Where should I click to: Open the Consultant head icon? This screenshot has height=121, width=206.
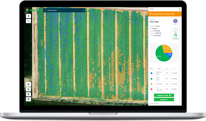pyautogui.click(x=175, y=36)
